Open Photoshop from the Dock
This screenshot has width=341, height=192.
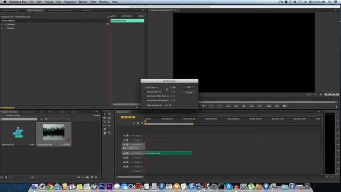coord(102,187)
